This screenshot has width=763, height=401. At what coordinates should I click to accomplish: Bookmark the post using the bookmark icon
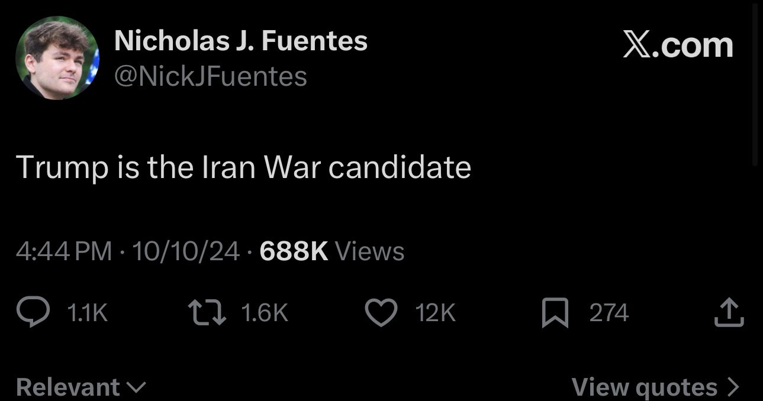555,313
